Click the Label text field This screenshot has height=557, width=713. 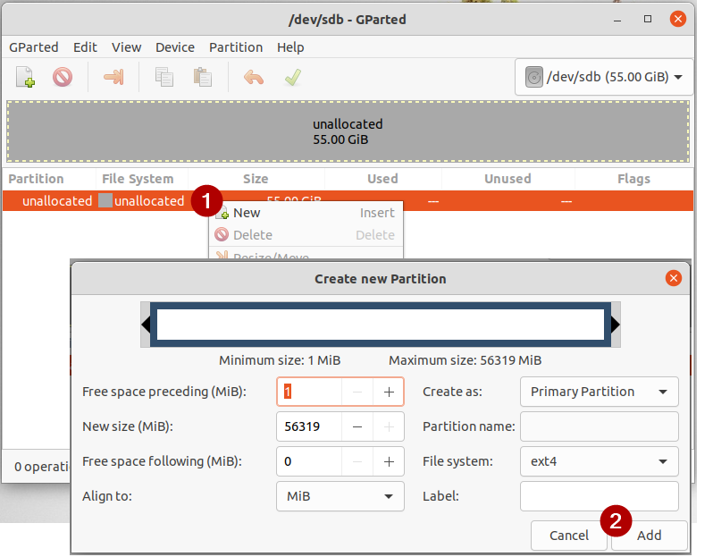point(600,496)
